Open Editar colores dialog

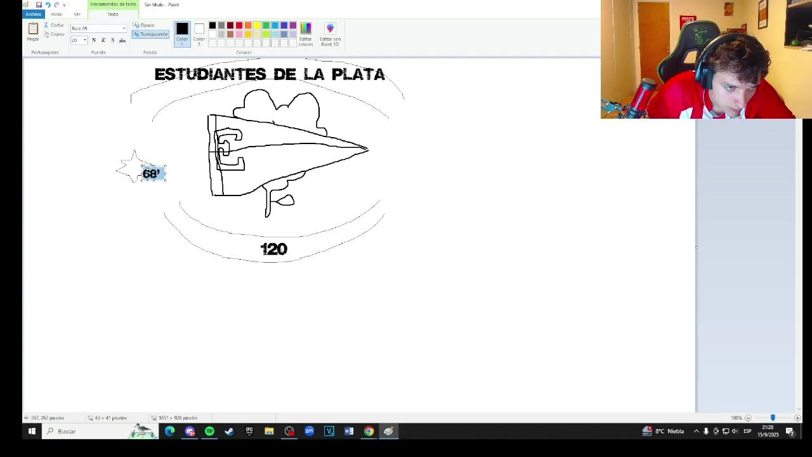pyautogui.click(x=306, y=33)
